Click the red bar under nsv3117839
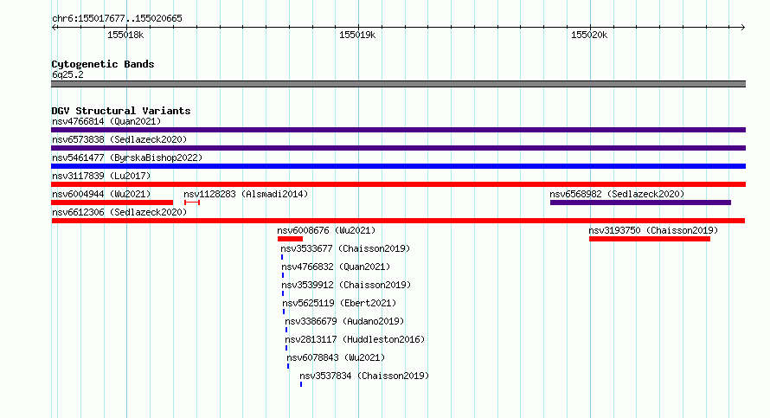 (398, 184)
